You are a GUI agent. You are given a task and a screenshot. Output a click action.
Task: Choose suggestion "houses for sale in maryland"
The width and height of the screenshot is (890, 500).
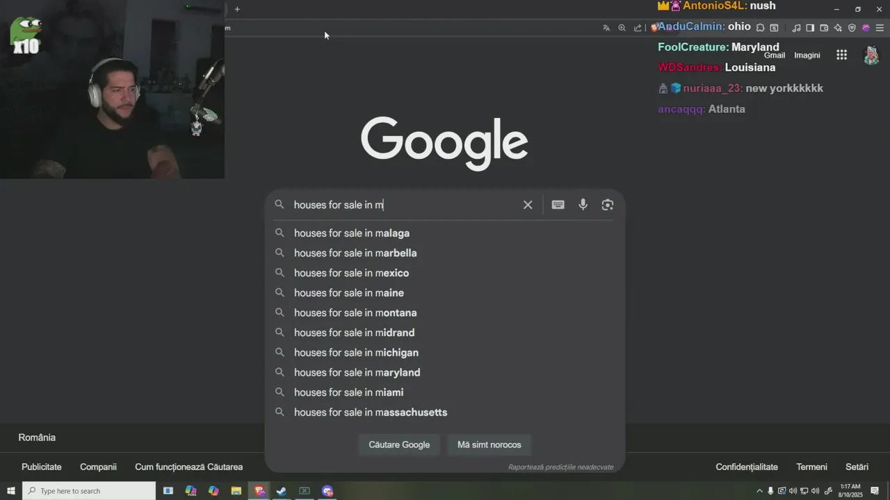pyautogui.click(x=445, y=372)
